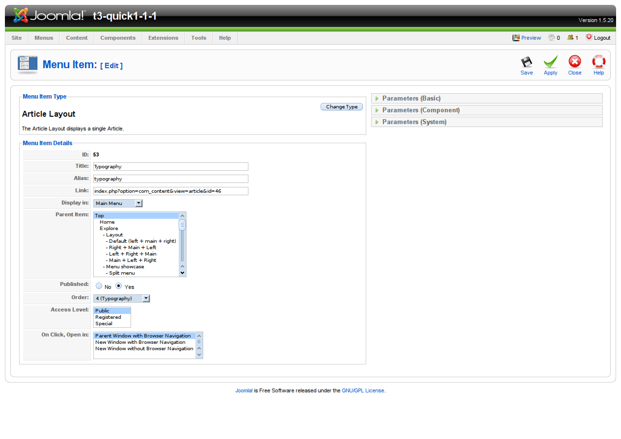The height and width of the screenshot is (439, 621).
Task: Click the Menu Item page icon
Action: (27, 65)
